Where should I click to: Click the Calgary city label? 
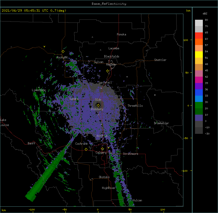point(101,153)
